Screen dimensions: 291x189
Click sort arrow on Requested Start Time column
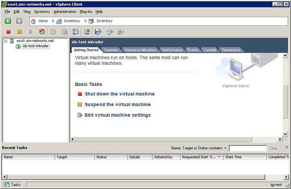[x=219, y=157]
